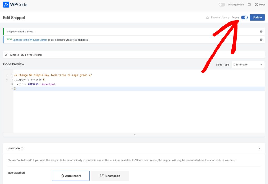This screenshot has height=184, width=268.
Task: Click the WPCode logo icon
Action: (x=6, y=4)
